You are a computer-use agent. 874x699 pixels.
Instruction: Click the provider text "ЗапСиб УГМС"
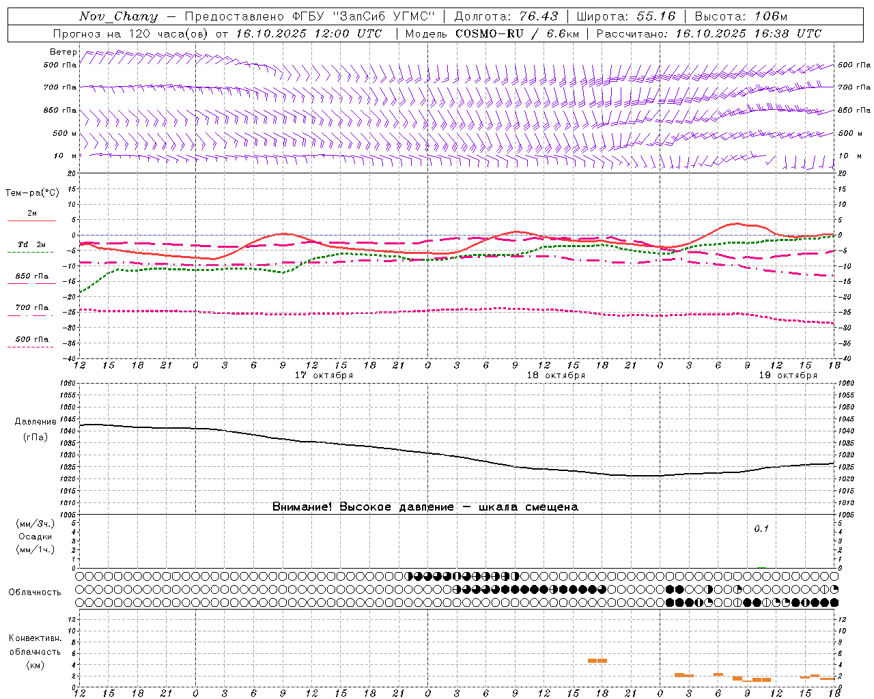(x=383, y=16)
